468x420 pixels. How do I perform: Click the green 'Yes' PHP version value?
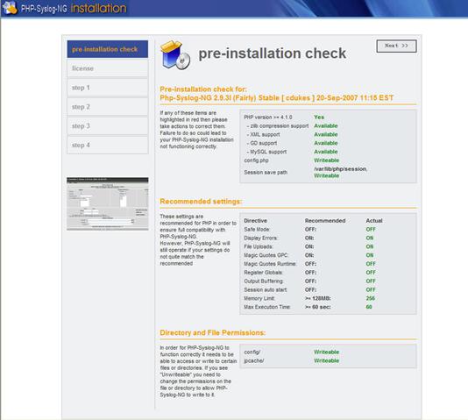coord(319,117)
